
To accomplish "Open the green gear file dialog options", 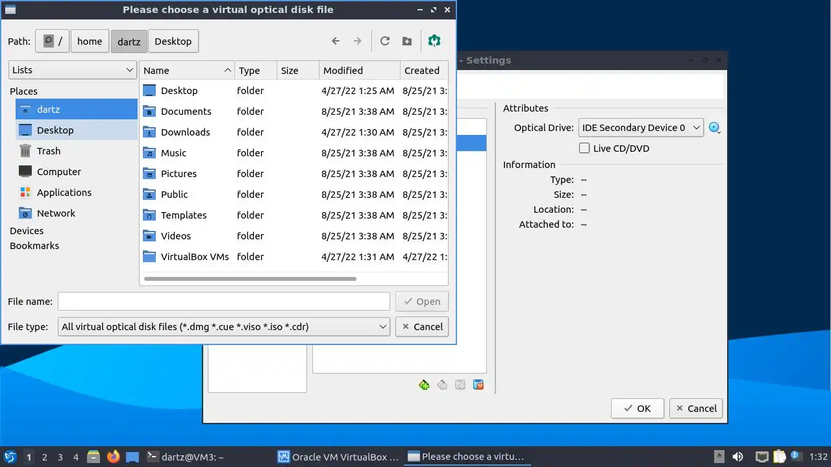I will tap(434, 41).
